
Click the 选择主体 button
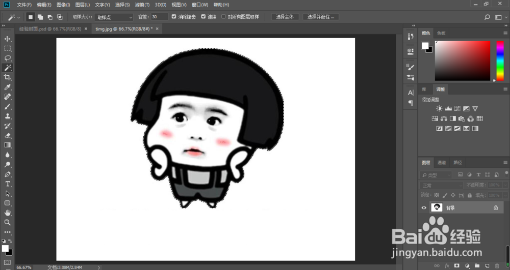[x=285, y=17]
